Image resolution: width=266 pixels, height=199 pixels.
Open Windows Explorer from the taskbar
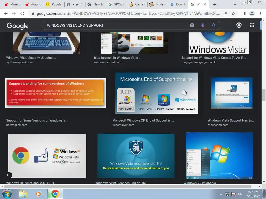(23, 194)
